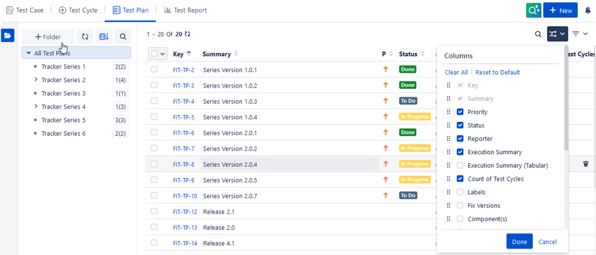Open test plan FIT-TP-5
Screen dimensions: 596x255
(184, 117)
